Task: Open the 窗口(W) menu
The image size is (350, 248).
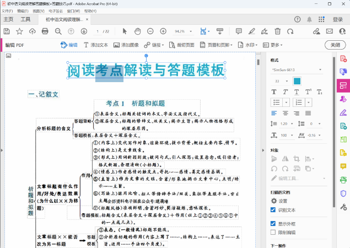Action: coord(73,11)
